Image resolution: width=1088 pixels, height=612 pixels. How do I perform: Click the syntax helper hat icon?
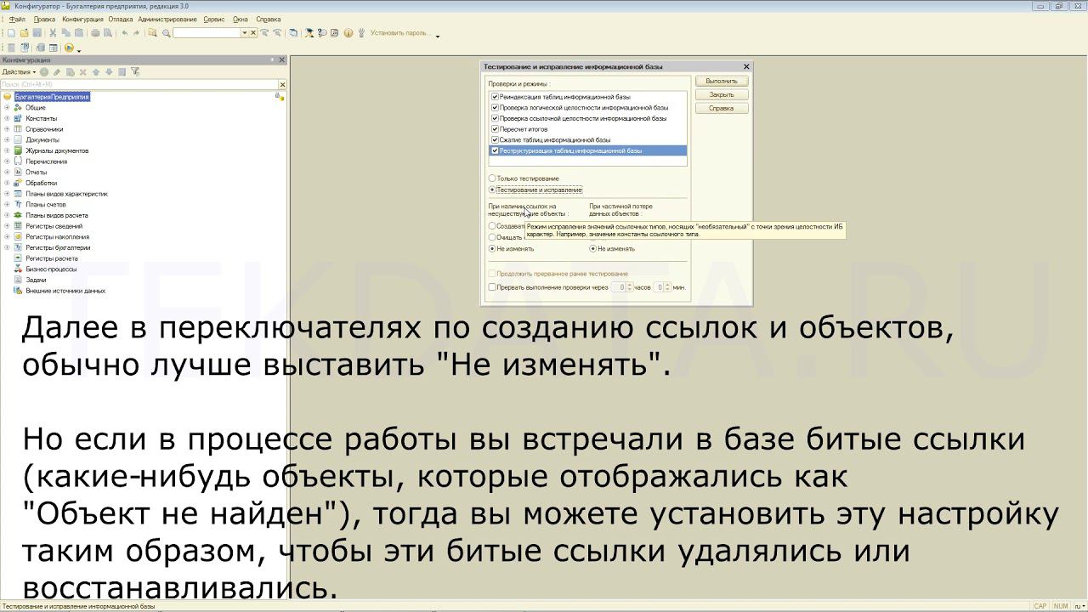pos(309,32)
